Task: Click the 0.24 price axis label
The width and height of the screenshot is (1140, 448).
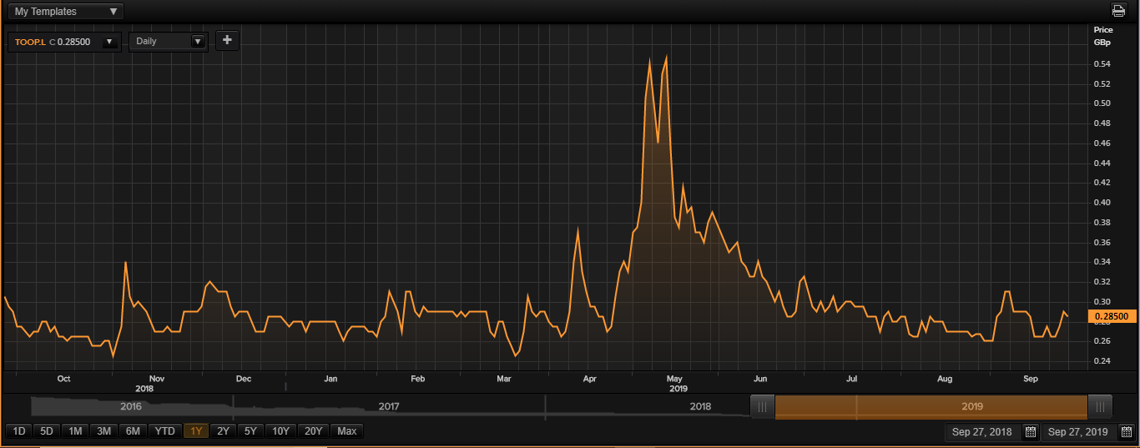Action: (1102, 361)
